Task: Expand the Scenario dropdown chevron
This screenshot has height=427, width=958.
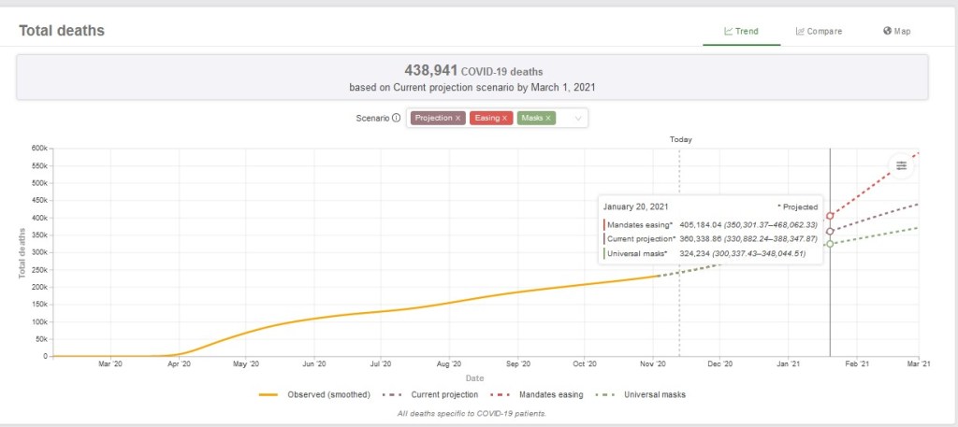Action: point(578,119)
